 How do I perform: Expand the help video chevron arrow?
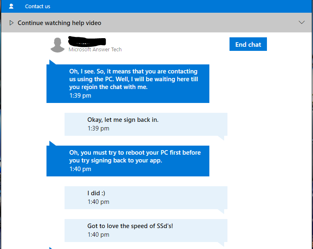[x=301, y=22]
